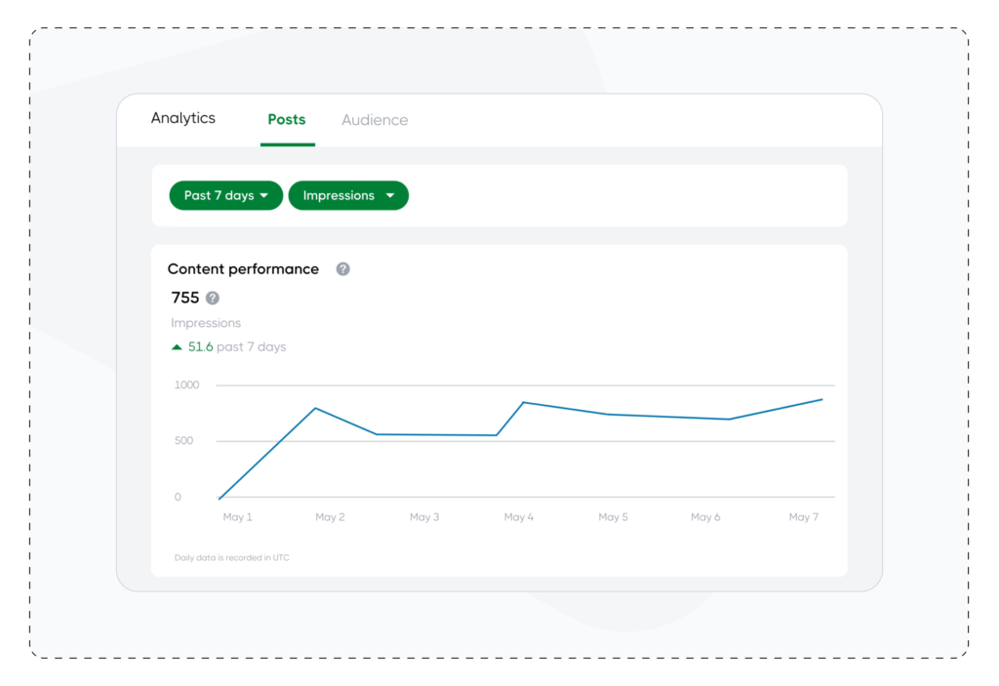Click the 755 impressions total
Image resolution: width=999 pixels, height=686 pixels.
(185, 298)
